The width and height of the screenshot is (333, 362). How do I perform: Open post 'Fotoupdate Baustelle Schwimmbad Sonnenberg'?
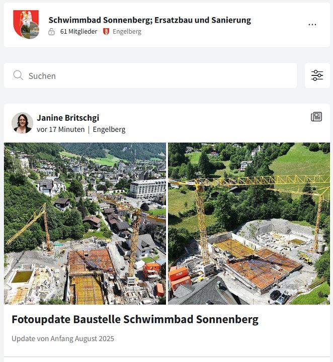point(135,319)
